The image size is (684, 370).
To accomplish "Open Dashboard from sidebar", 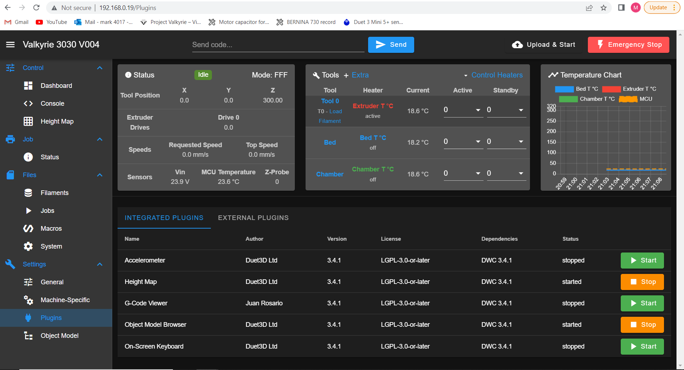I will coord(56,86).
